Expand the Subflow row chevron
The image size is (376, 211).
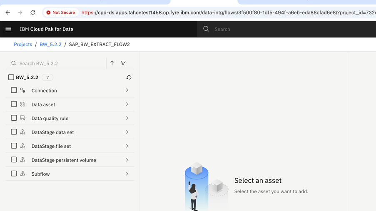click(x=127, y=174)
